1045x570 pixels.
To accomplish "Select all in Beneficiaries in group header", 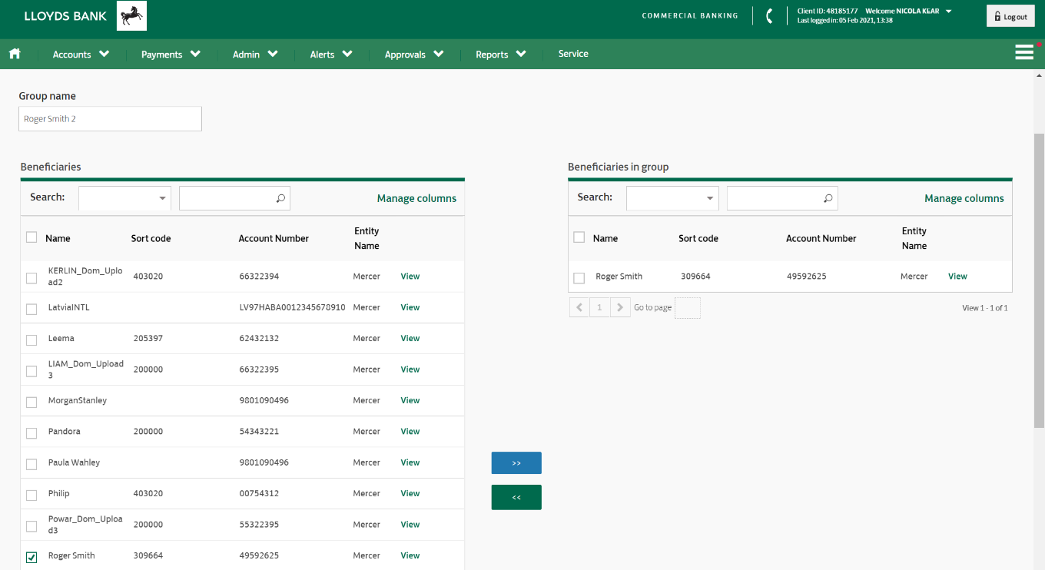I will [x=579, y=237].
